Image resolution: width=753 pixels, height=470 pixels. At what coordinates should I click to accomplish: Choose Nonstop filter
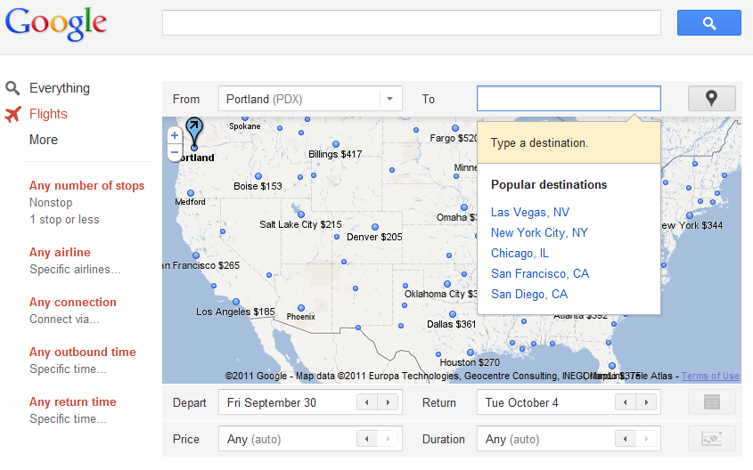click(51, 202)
